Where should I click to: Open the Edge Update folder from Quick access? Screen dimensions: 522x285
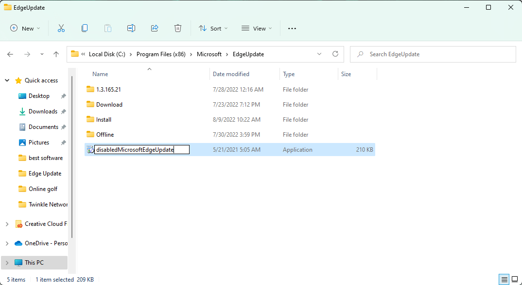click(43, 173)
